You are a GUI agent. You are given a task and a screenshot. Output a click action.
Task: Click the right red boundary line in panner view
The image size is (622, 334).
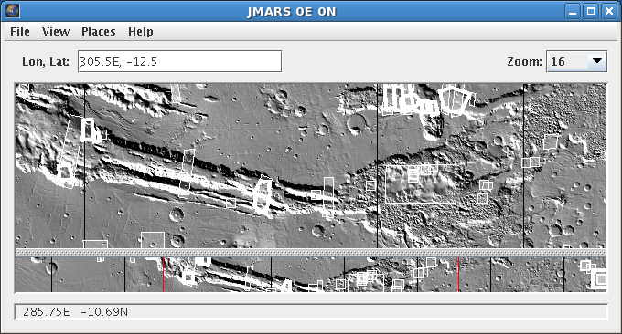[x=458, y=275]
